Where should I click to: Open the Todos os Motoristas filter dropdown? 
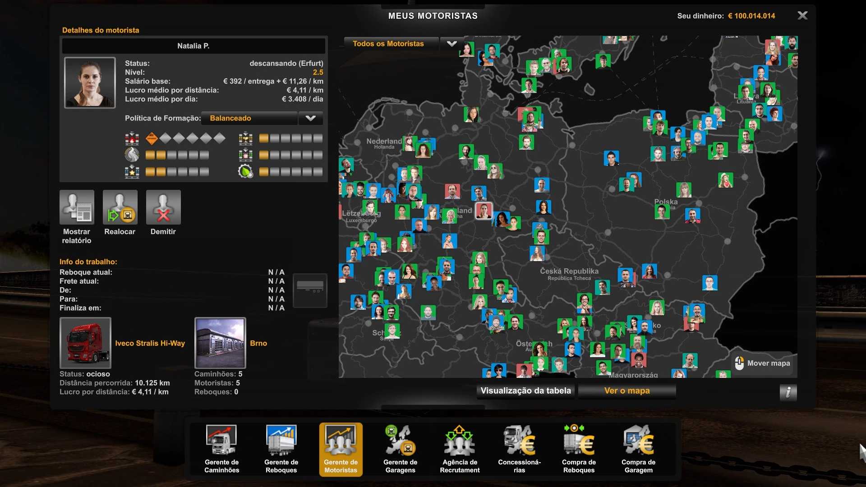click(451, 44)
